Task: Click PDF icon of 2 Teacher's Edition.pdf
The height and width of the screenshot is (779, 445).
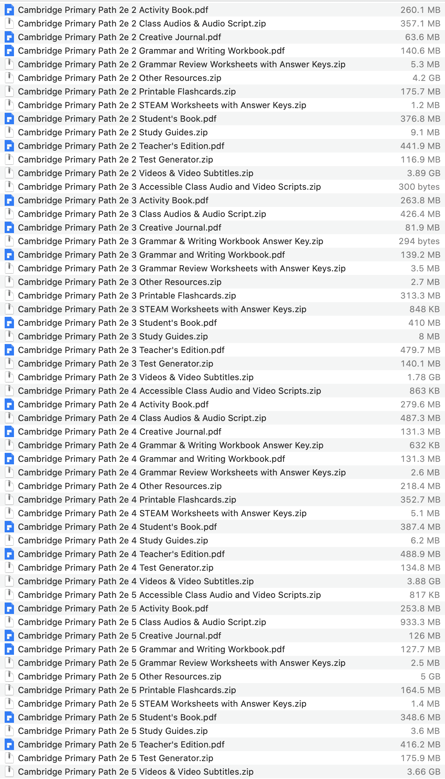Action: tap(9, 146)
